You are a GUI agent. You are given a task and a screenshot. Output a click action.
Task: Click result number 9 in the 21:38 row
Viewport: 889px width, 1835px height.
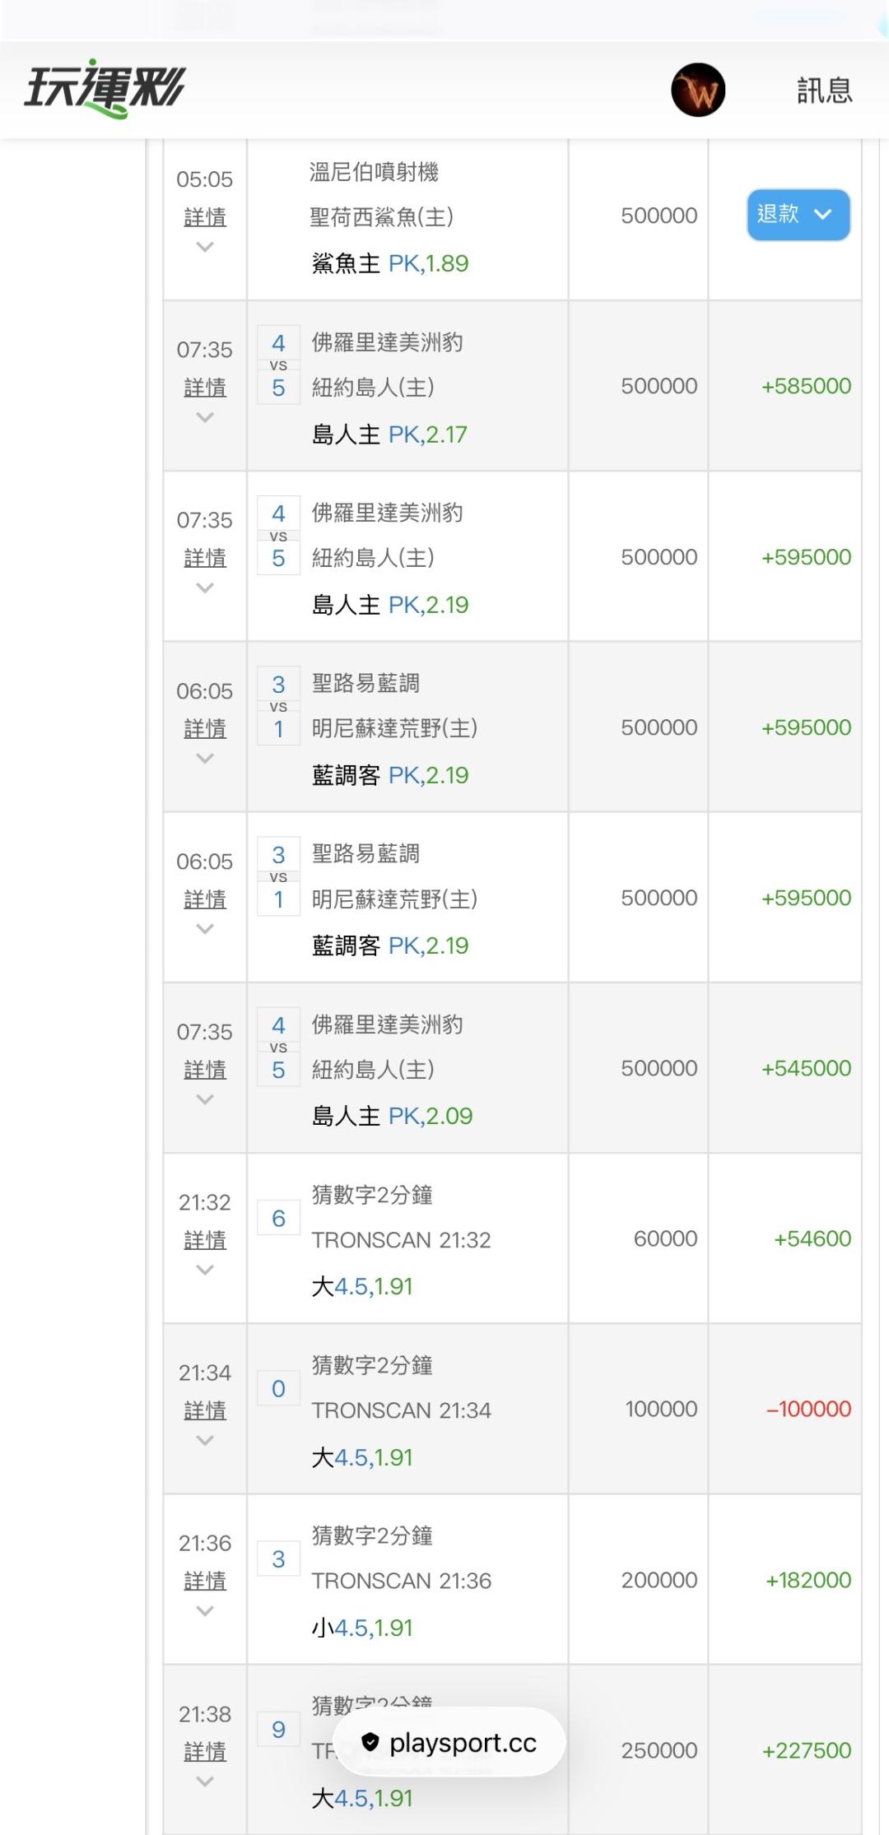[278, 1730]
